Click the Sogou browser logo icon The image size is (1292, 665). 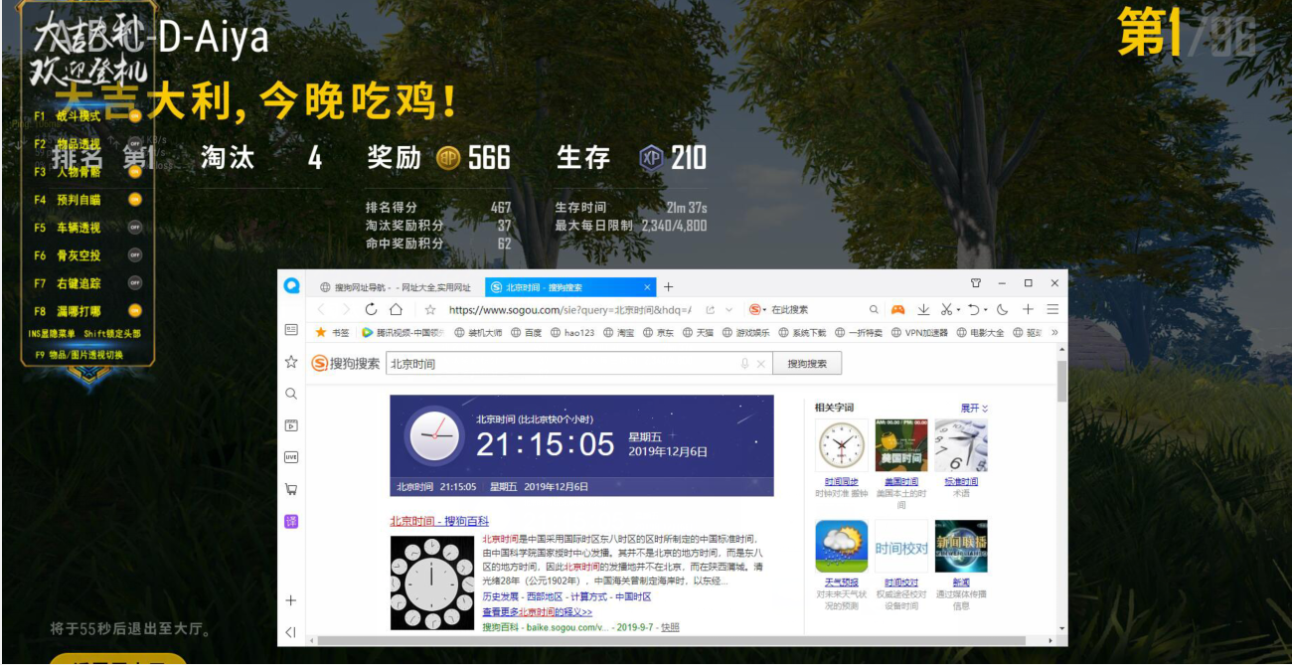point(292,286)
